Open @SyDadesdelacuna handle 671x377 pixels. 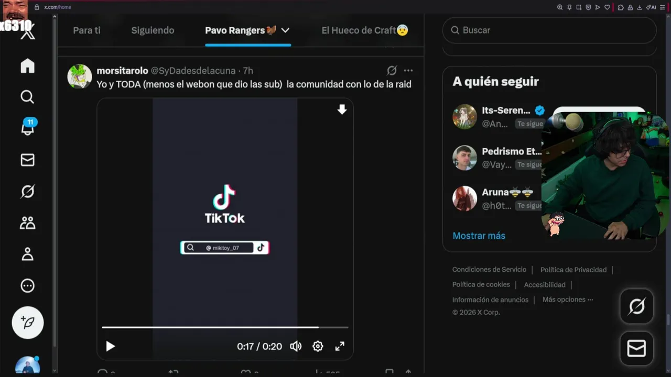193,71
